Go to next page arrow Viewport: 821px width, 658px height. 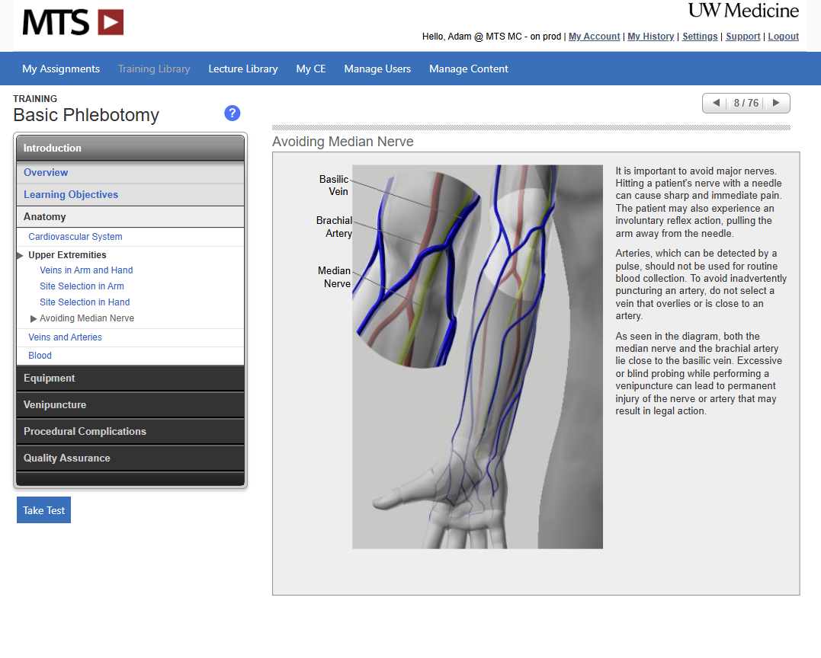pos(776,103)
